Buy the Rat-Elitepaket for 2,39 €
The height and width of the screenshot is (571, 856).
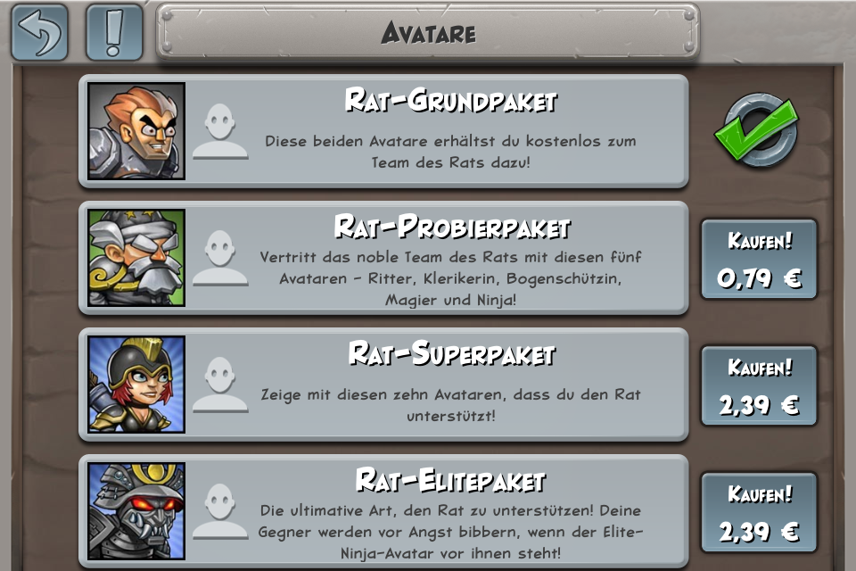point(759,512)
